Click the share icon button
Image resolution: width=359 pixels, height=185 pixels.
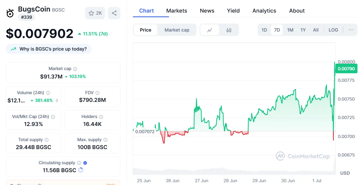[114, 13]
